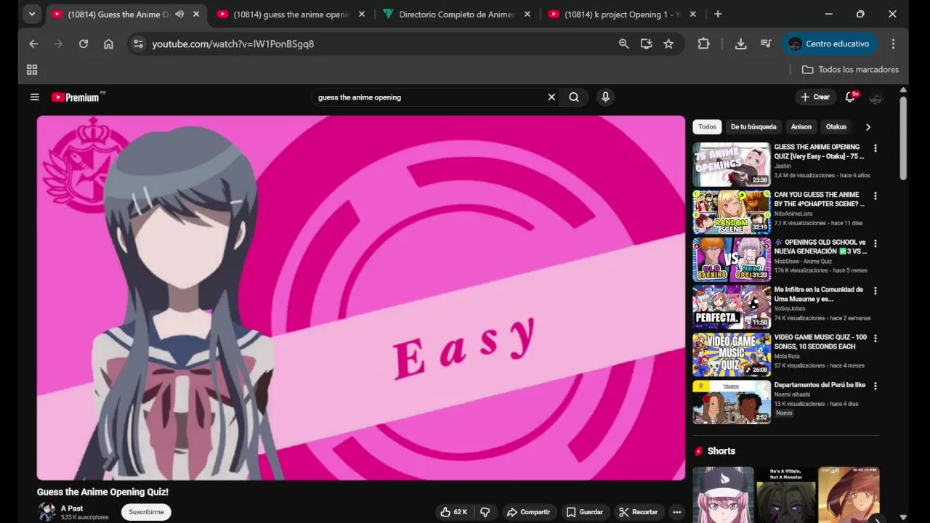The width and height of the screenshot is (930, 523).
Task: Open media controls icon
Action: [766, 44]
